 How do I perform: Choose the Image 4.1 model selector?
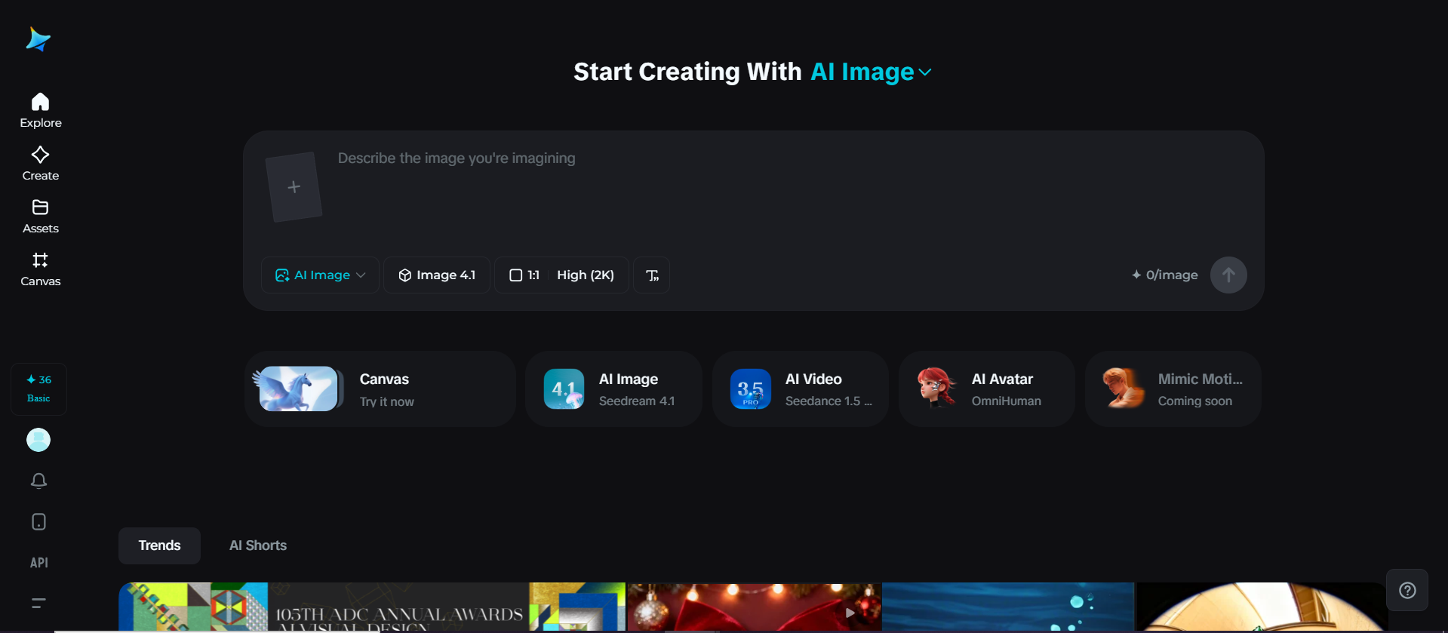click(437, 275)
